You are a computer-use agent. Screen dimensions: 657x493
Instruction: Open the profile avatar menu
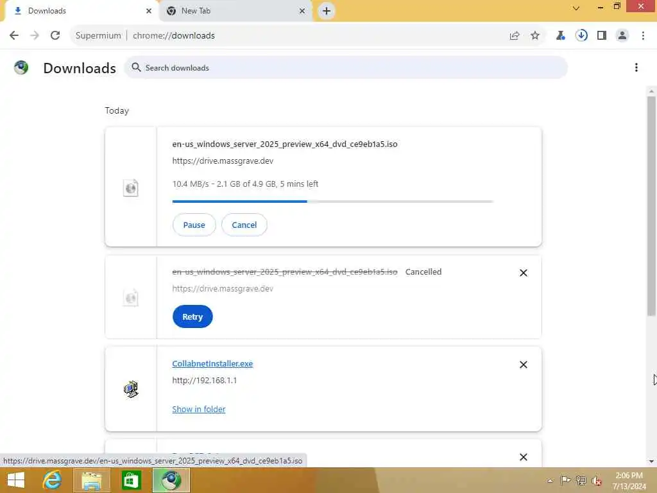tap(622, 36)
